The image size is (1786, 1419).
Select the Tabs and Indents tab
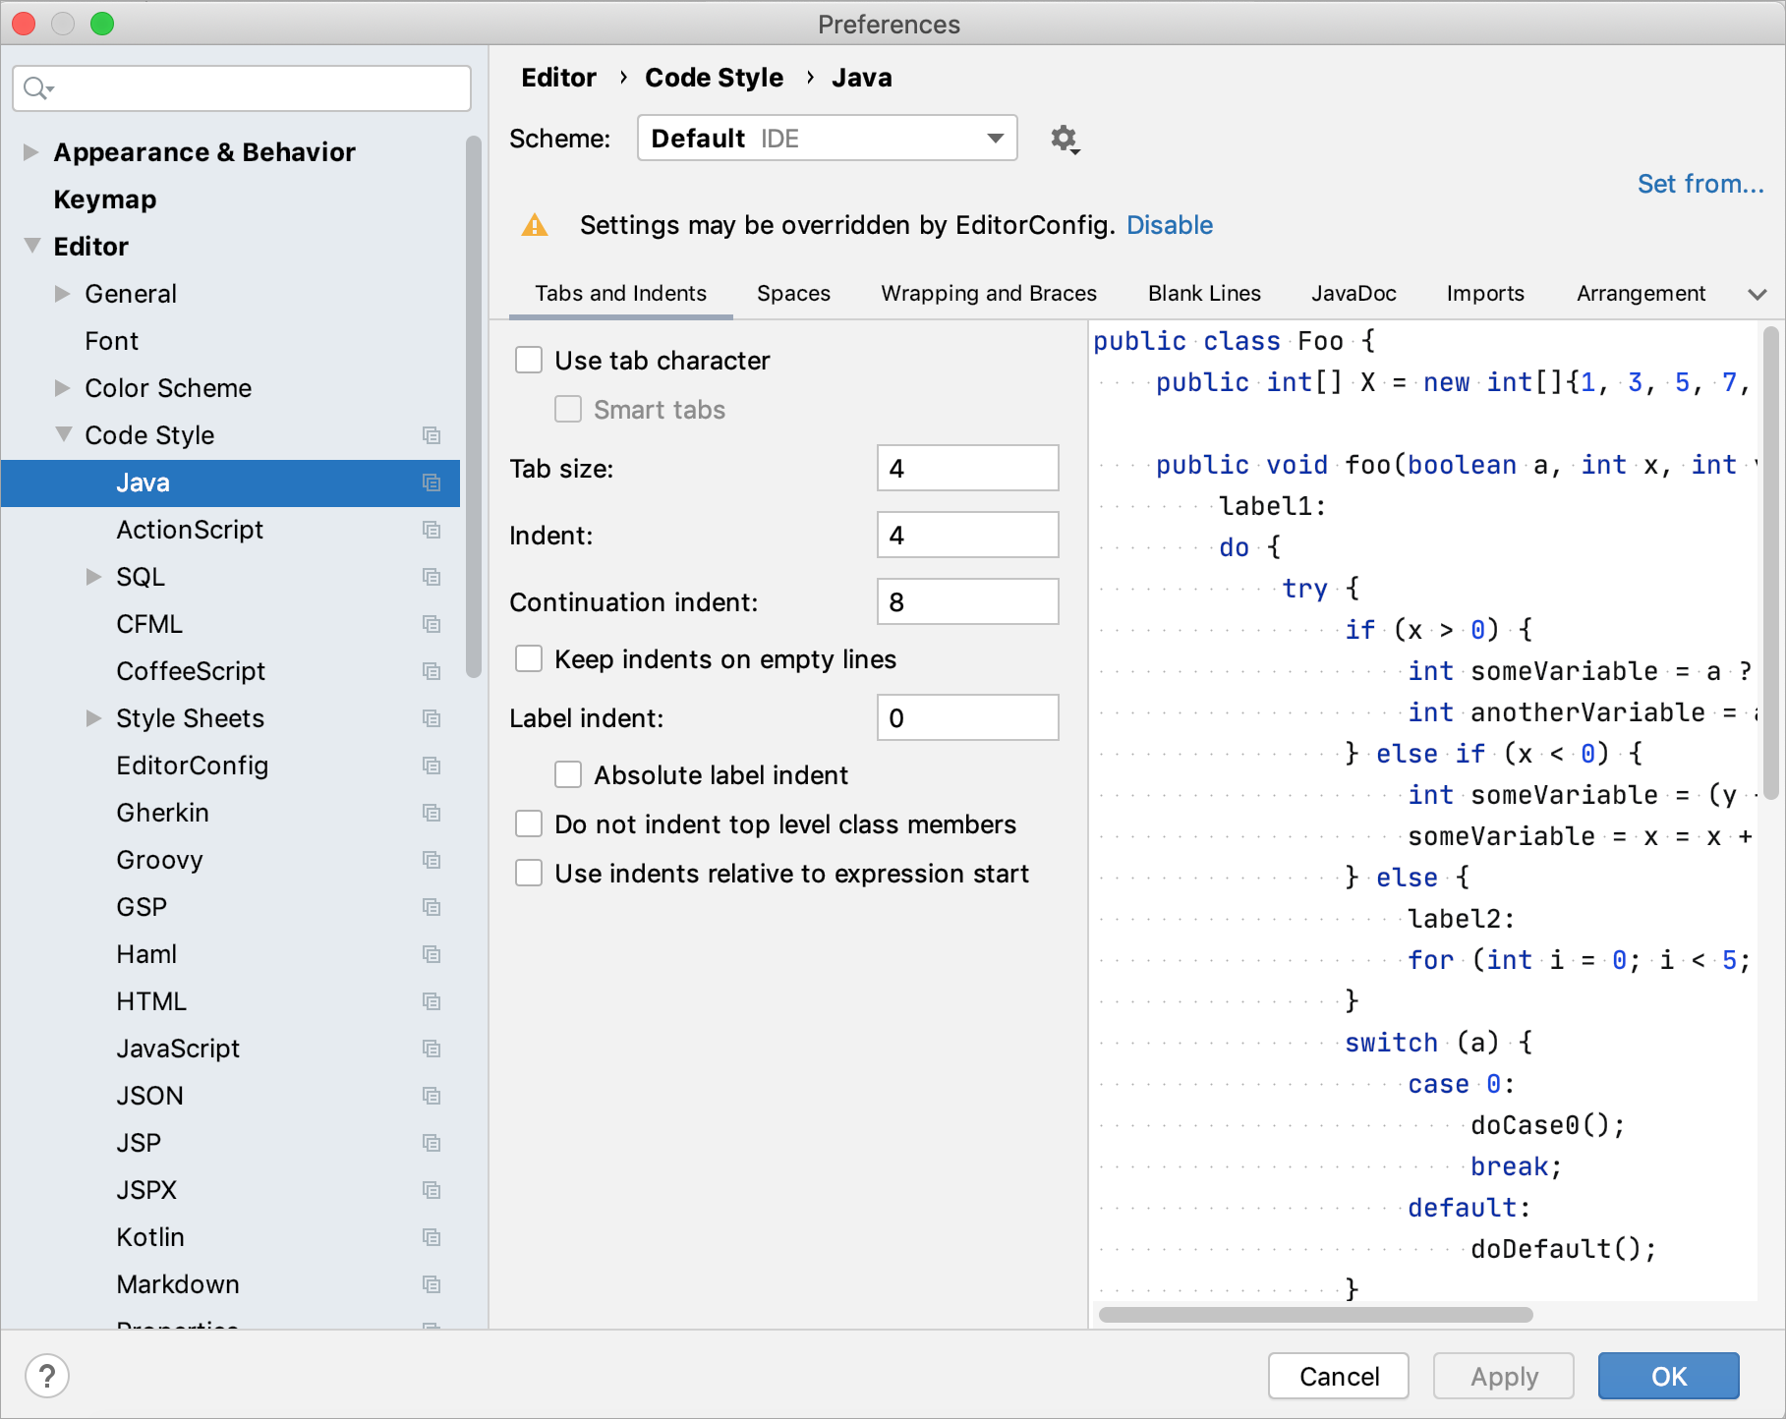tap(621, 294)
